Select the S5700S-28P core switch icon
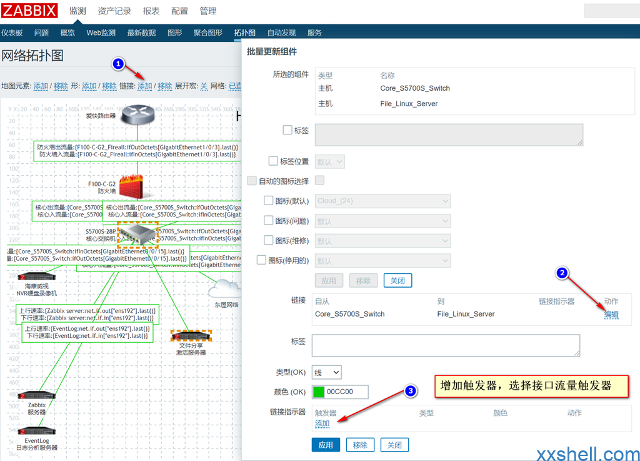The width and height of the screenshot is (640, 461). point(137,235)
